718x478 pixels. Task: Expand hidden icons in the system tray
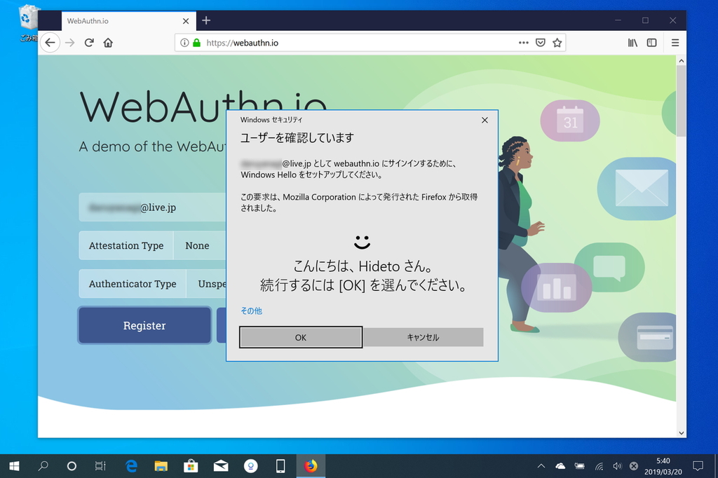click(541, 465)
